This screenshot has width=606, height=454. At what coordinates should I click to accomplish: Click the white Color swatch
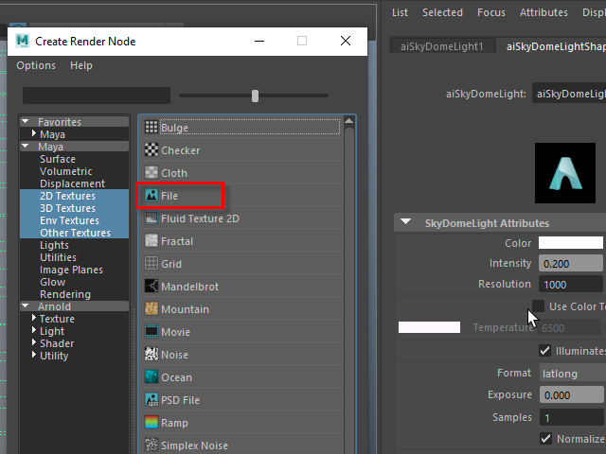pyautogui.click(x=570, y=243)
